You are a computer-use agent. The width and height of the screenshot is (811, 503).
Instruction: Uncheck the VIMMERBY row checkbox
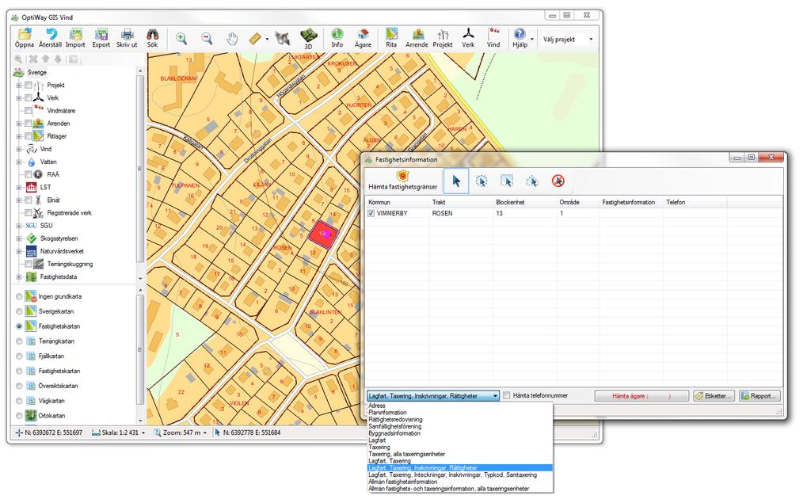click(x=371, y=213)
